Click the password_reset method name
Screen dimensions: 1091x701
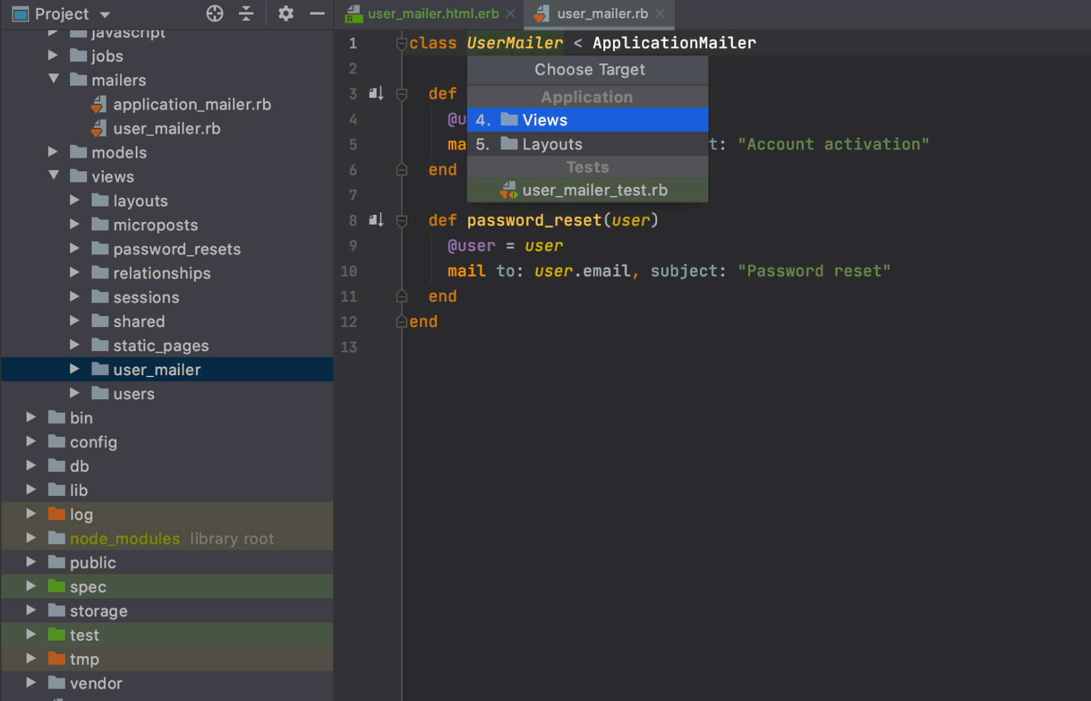pyautogui.click(x=534, y=221)
